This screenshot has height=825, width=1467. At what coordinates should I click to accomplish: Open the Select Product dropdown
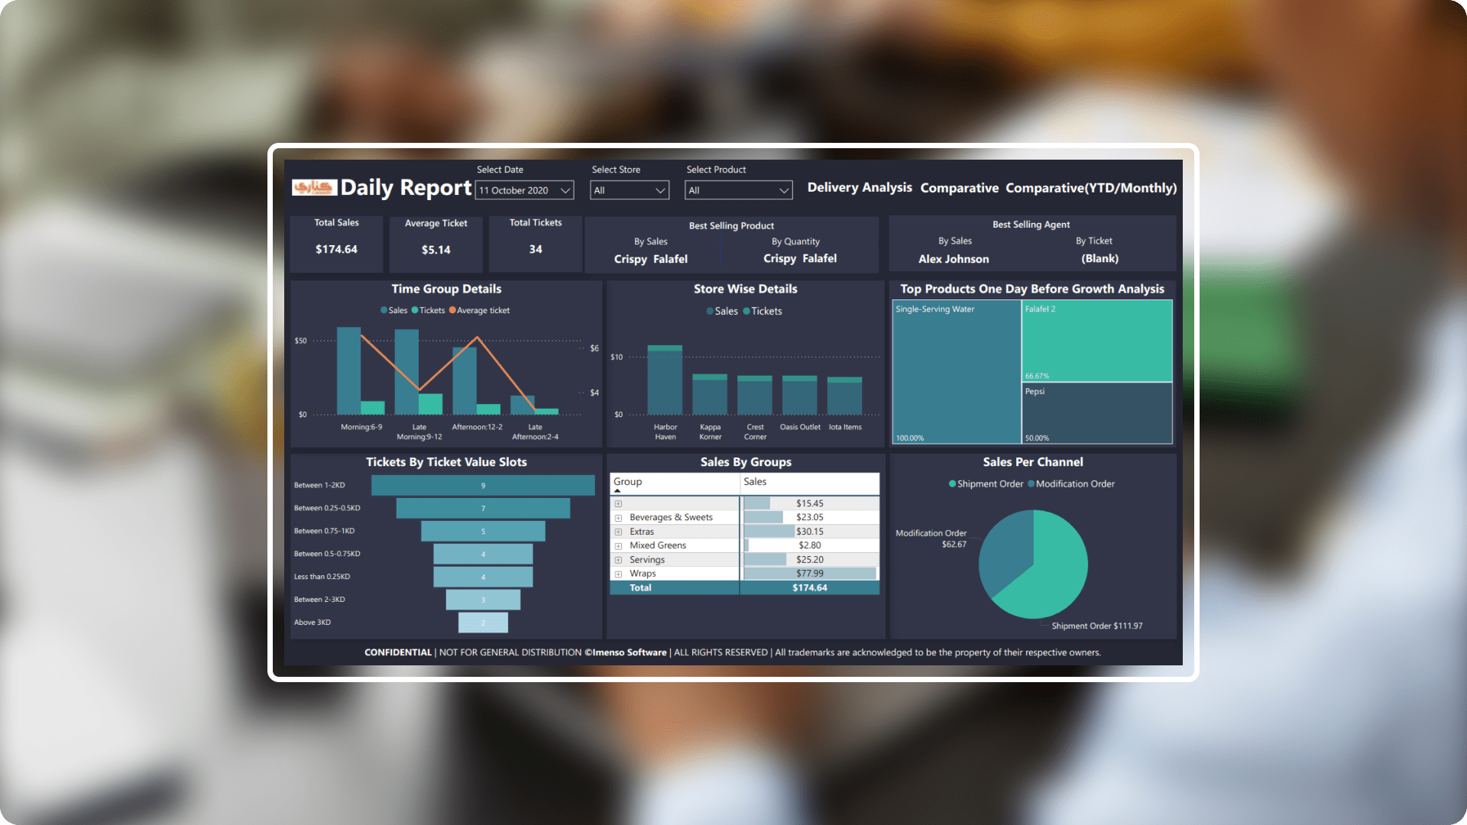[784, 189]
